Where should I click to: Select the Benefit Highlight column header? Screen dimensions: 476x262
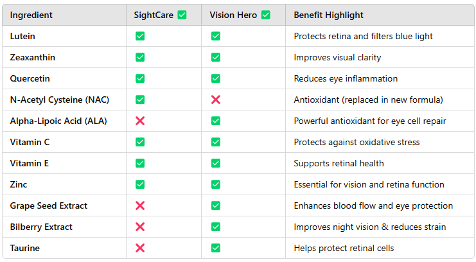coord(328,15)
